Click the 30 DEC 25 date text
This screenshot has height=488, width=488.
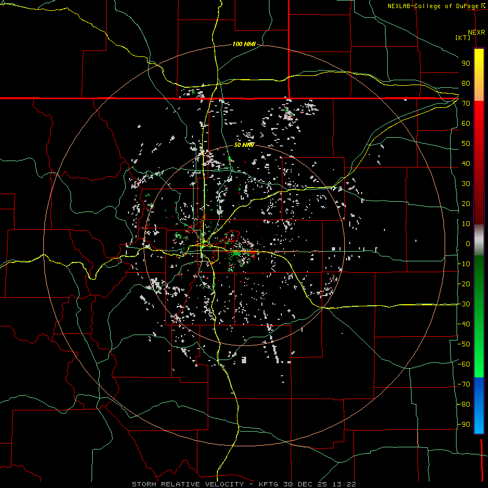tap(305, 484)
